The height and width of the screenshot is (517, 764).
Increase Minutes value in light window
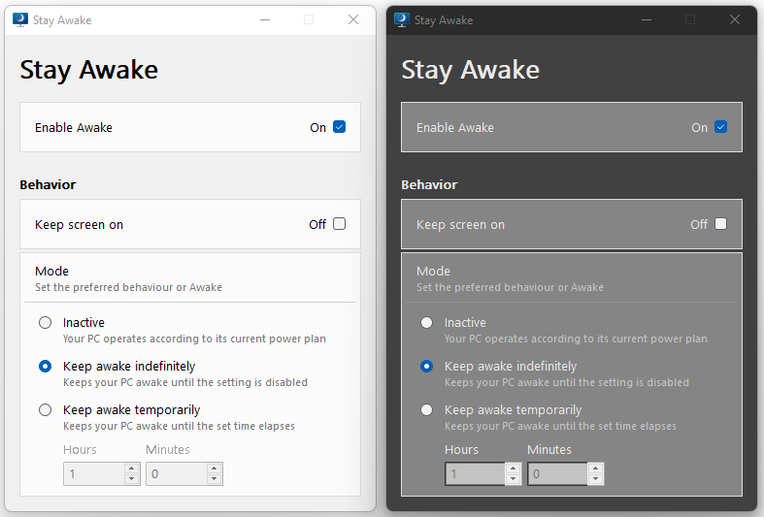click(x=214, y=469)
